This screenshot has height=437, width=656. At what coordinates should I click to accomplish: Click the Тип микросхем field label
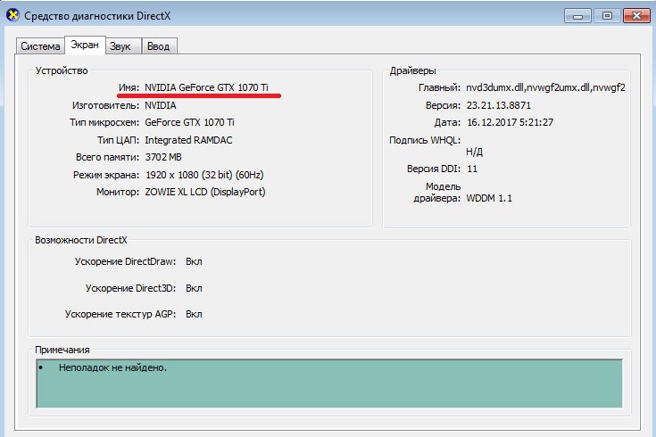(104, 122)
